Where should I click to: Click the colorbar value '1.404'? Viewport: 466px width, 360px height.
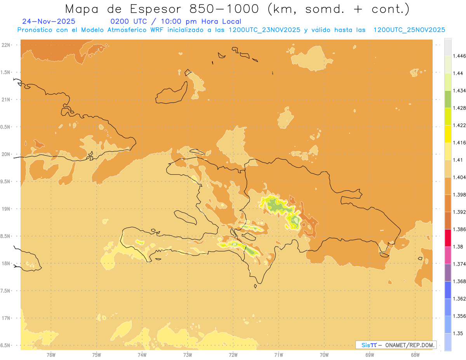click(460, 177)
